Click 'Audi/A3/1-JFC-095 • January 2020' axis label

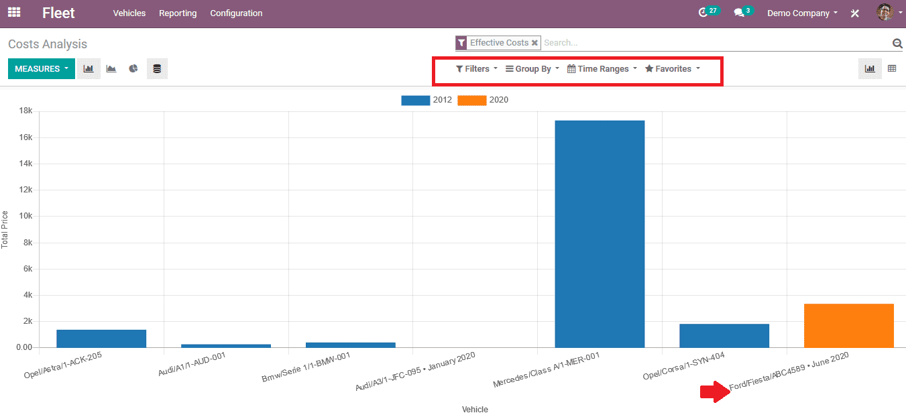point(415,371)
